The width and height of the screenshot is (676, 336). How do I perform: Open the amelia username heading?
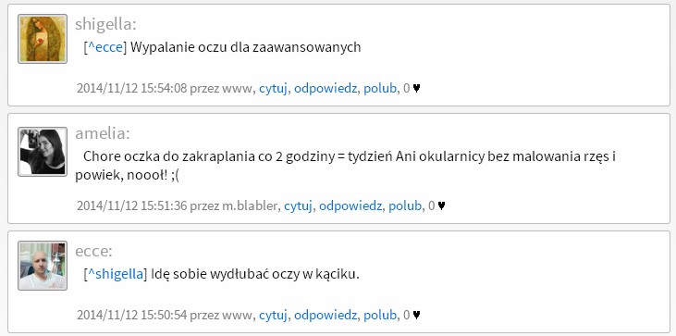click(x=102, y=133)
